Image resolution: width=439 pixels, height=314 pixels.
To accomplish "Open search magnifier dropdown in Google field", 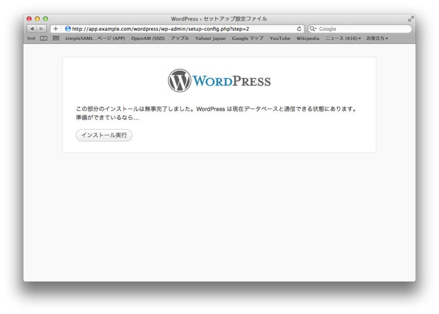I will (313, 29).
